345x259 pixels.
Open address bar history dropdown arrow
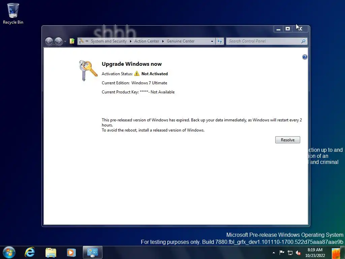click(x=212, y=41)
